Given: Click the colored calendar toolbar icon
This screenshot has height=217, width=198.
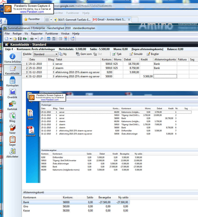Looking at the screenshot, I should point(65,39).
